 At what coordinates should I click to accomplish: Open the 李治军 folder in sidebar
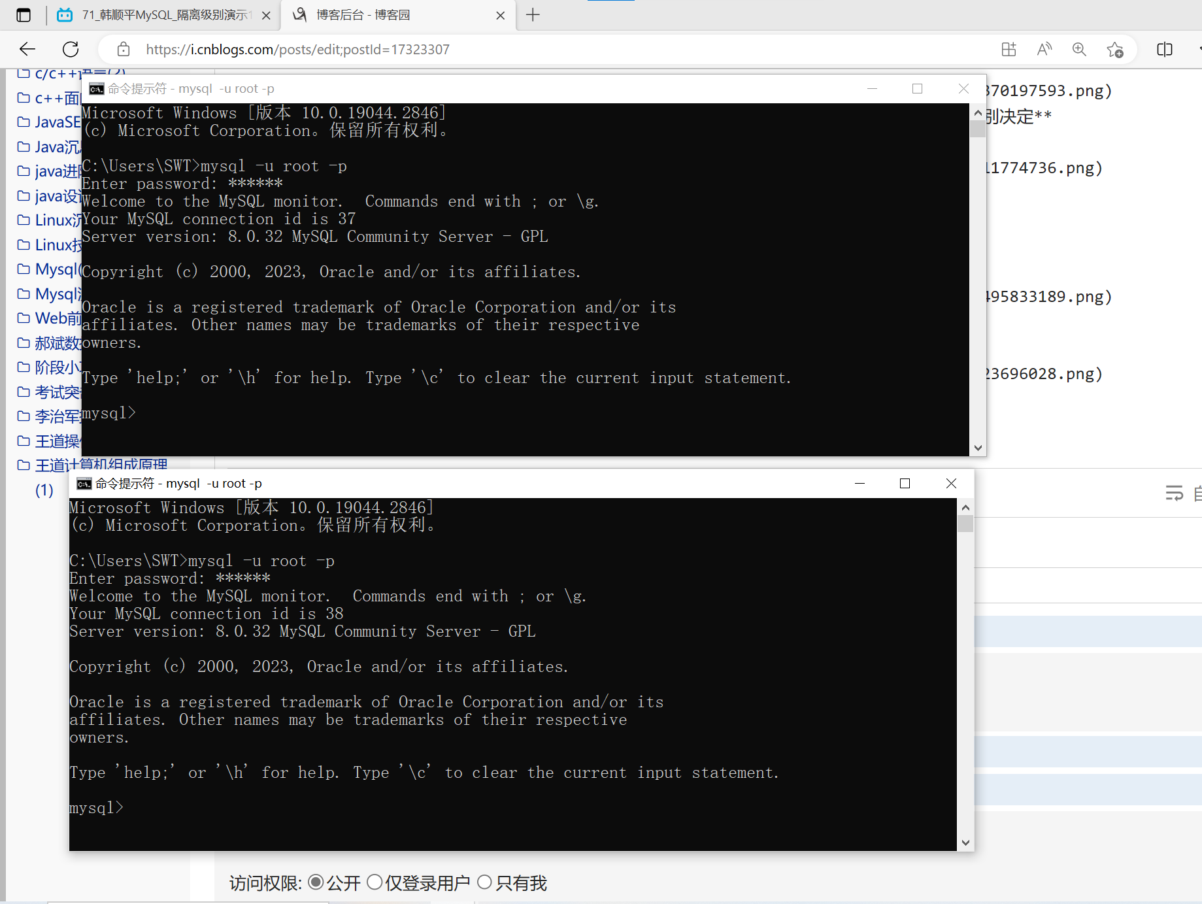pyautogui.click(x=49, y=416)
